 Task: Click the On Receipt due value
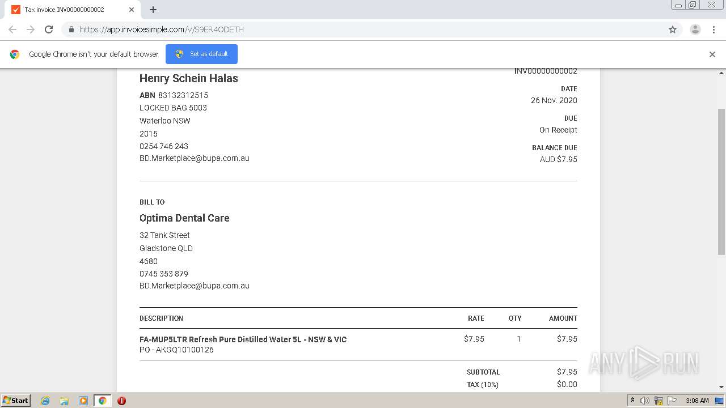(558, 130)
